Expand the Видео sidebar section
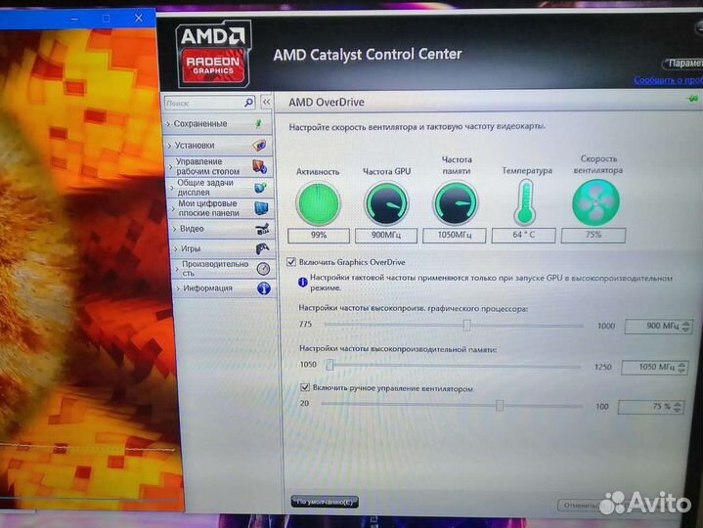 coord(222,229)
